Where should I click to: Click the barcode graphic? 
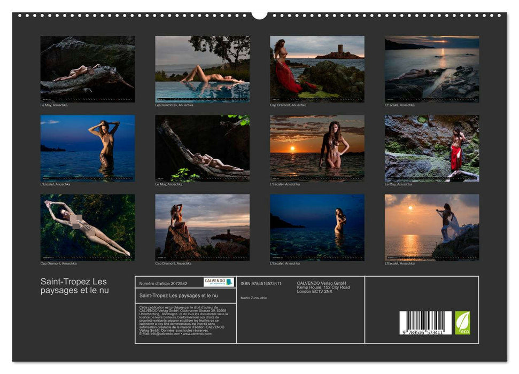(x=425, y=321)
